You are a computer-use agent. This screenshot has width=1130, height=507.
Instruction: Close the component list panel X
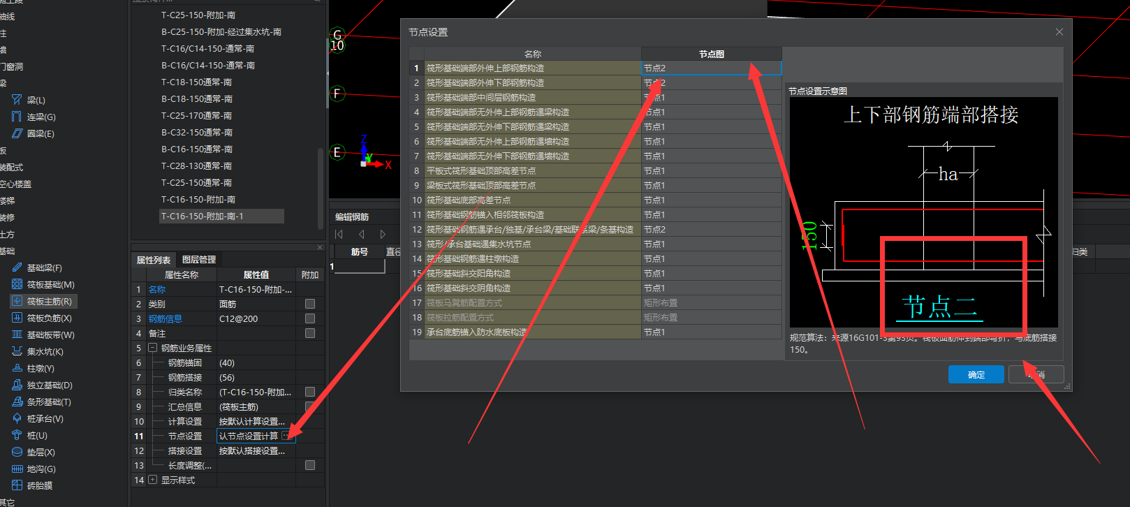coord(320,247)
